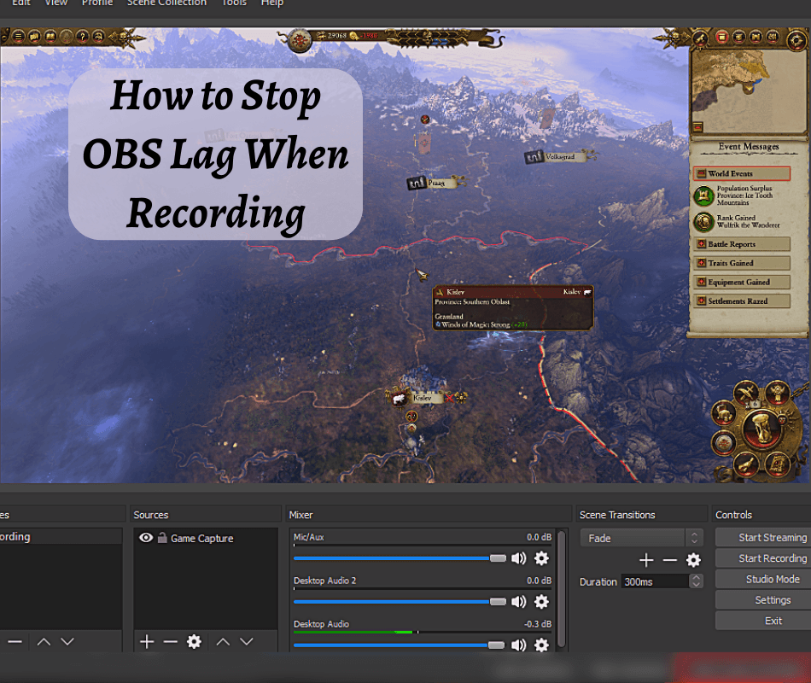This screenshot has width=811, height=683.
Task: Unlock the Game Capture source padlock
Action: point(162,538)
